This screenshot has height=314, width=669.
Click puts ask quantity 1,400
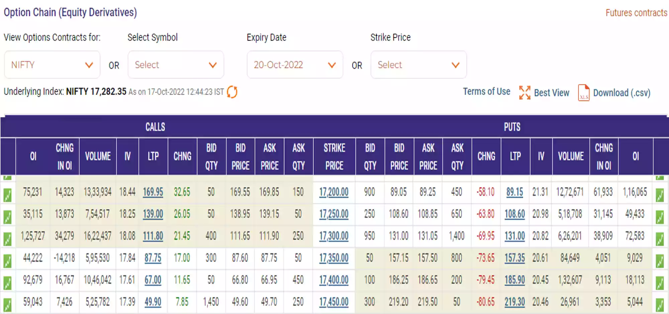click(457, 236)
